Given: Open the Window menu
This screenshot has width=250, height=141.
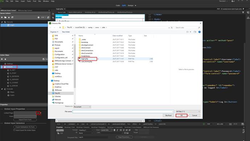Looking at the screenshot, I should pos(46,1).
